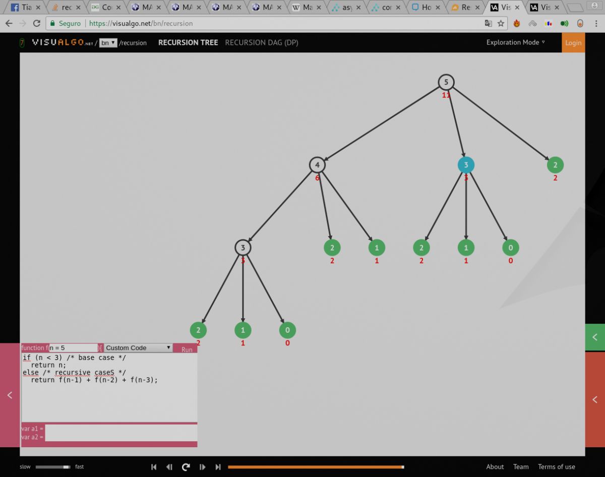Viewport: 605px width, 477px height.
Task: Bookmark page with star icon
Action: pos(501,23)
